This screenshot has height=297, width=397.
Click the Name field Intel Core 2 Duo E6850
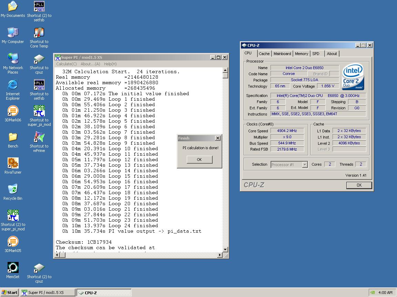tap(305, 68)
